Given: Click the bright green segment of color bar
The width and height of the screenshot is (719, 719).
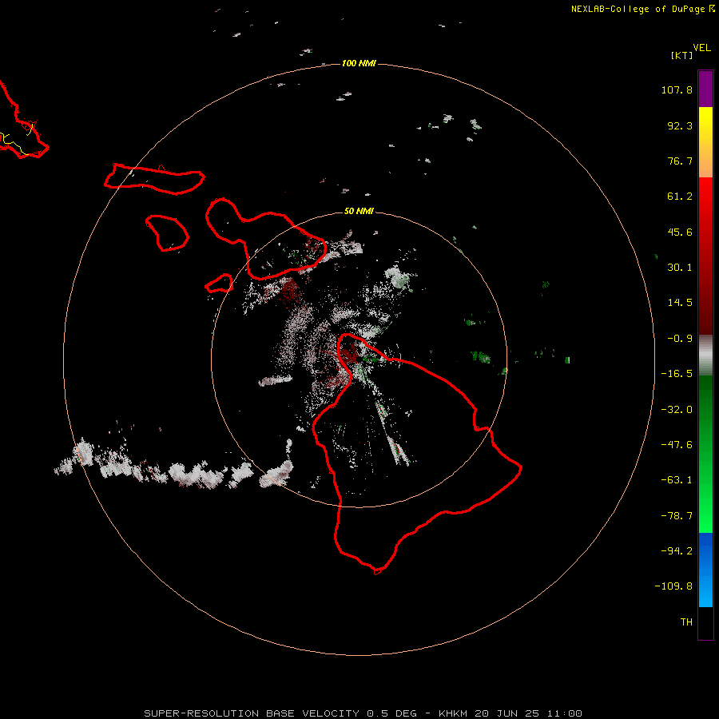Looking at the screenshot, I should 705,454.
